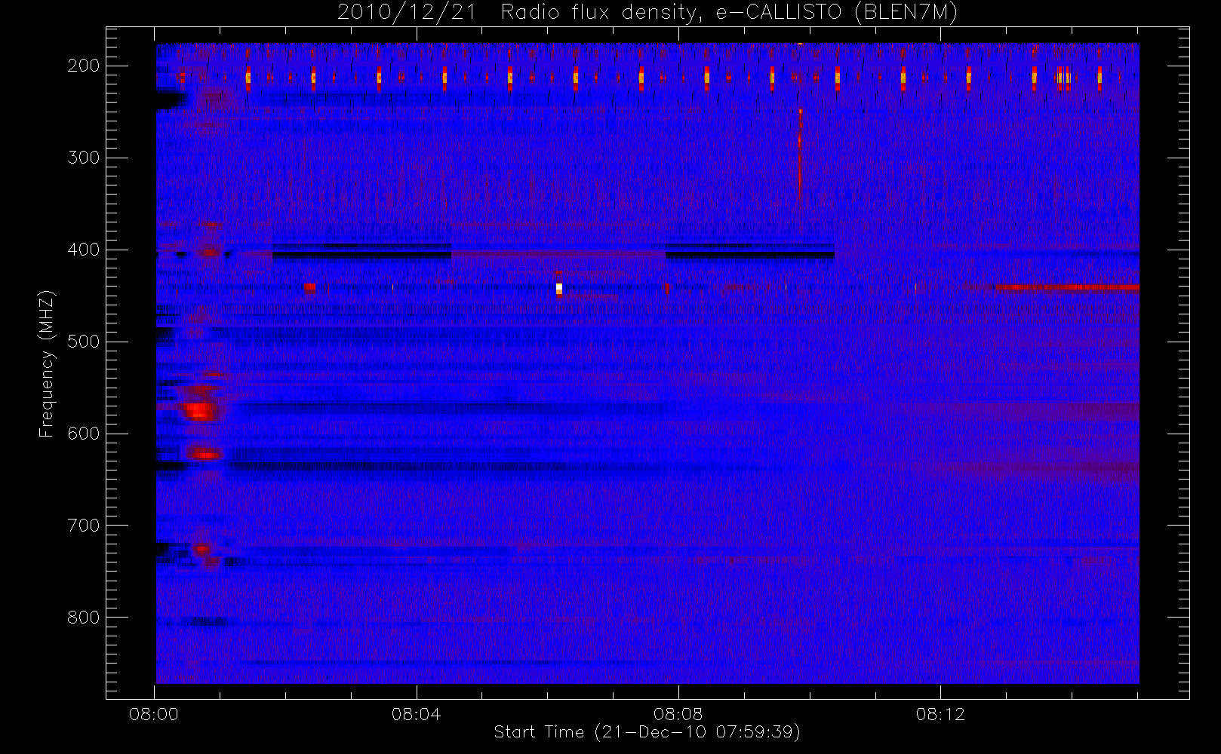Screen dimensions: 1221x754
Task: Click the 'Start Time (21-Dec-10 07:59:39)' axis label
Action: [x=647, y=732]
